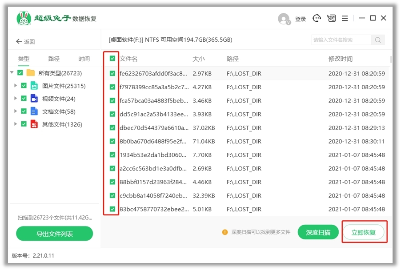Uncheck the dd5c91ac2a53b4133ee file checkbox
The width and height of the screenshot is (401, 270).
(112, 114)
